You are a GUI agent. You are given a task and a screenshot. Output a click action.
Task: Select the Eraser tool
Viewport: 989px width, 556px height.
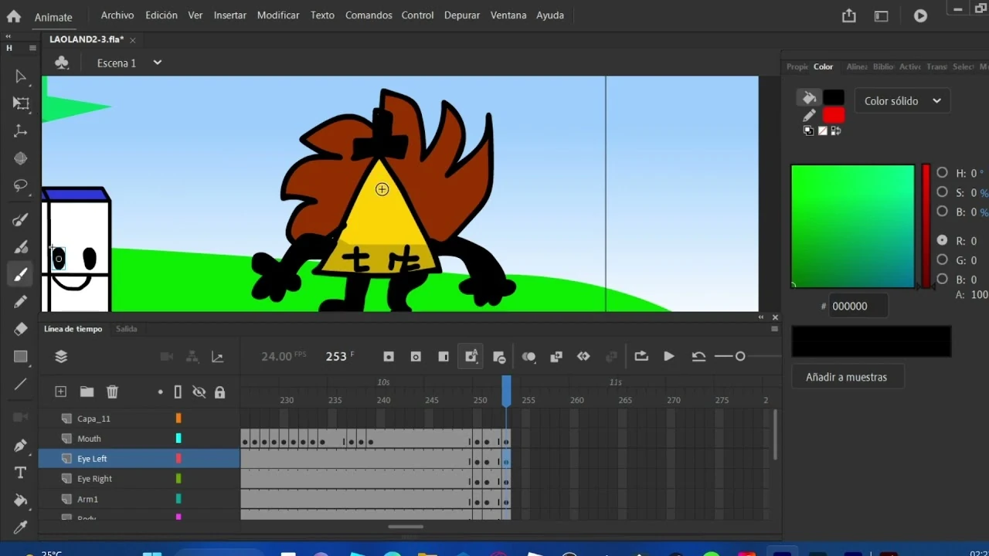(21, 329)
